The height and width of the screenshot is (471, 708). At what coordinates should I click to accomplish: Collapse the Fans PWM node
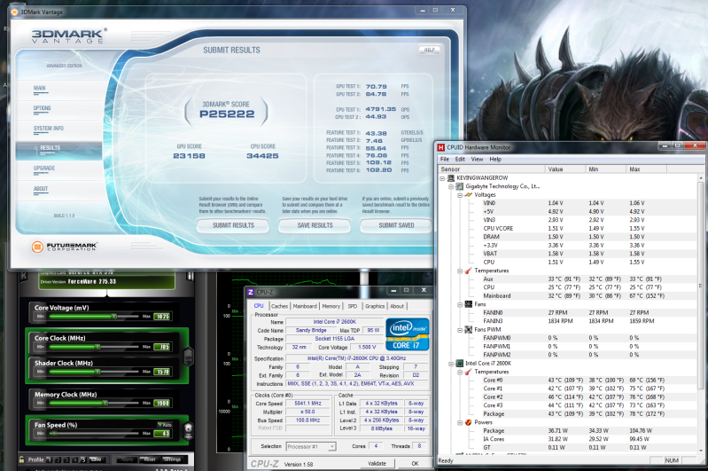(460, 330)
